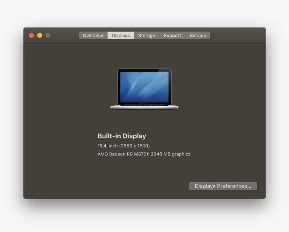Image resolution: width=289 pixels, height=232 pixels.
Task: Click the space between Support and Service tabs
Action: [185, 35]
